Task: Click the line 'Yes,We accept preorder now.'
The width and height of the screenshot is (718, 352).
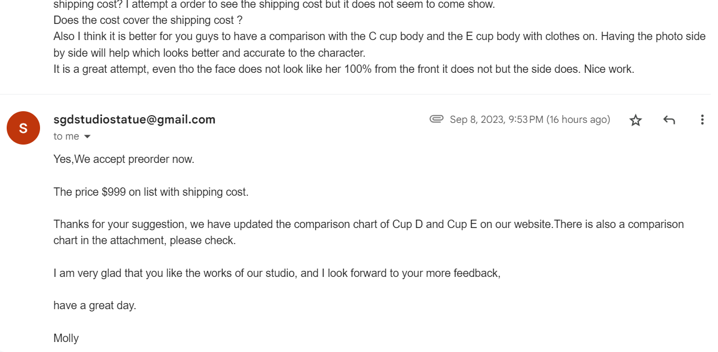Action: tap(124, 159)
